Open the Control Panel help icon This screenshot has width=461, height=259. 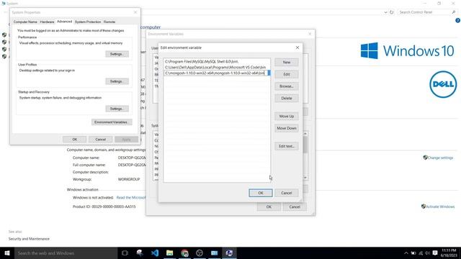click(x=457, y=21)
